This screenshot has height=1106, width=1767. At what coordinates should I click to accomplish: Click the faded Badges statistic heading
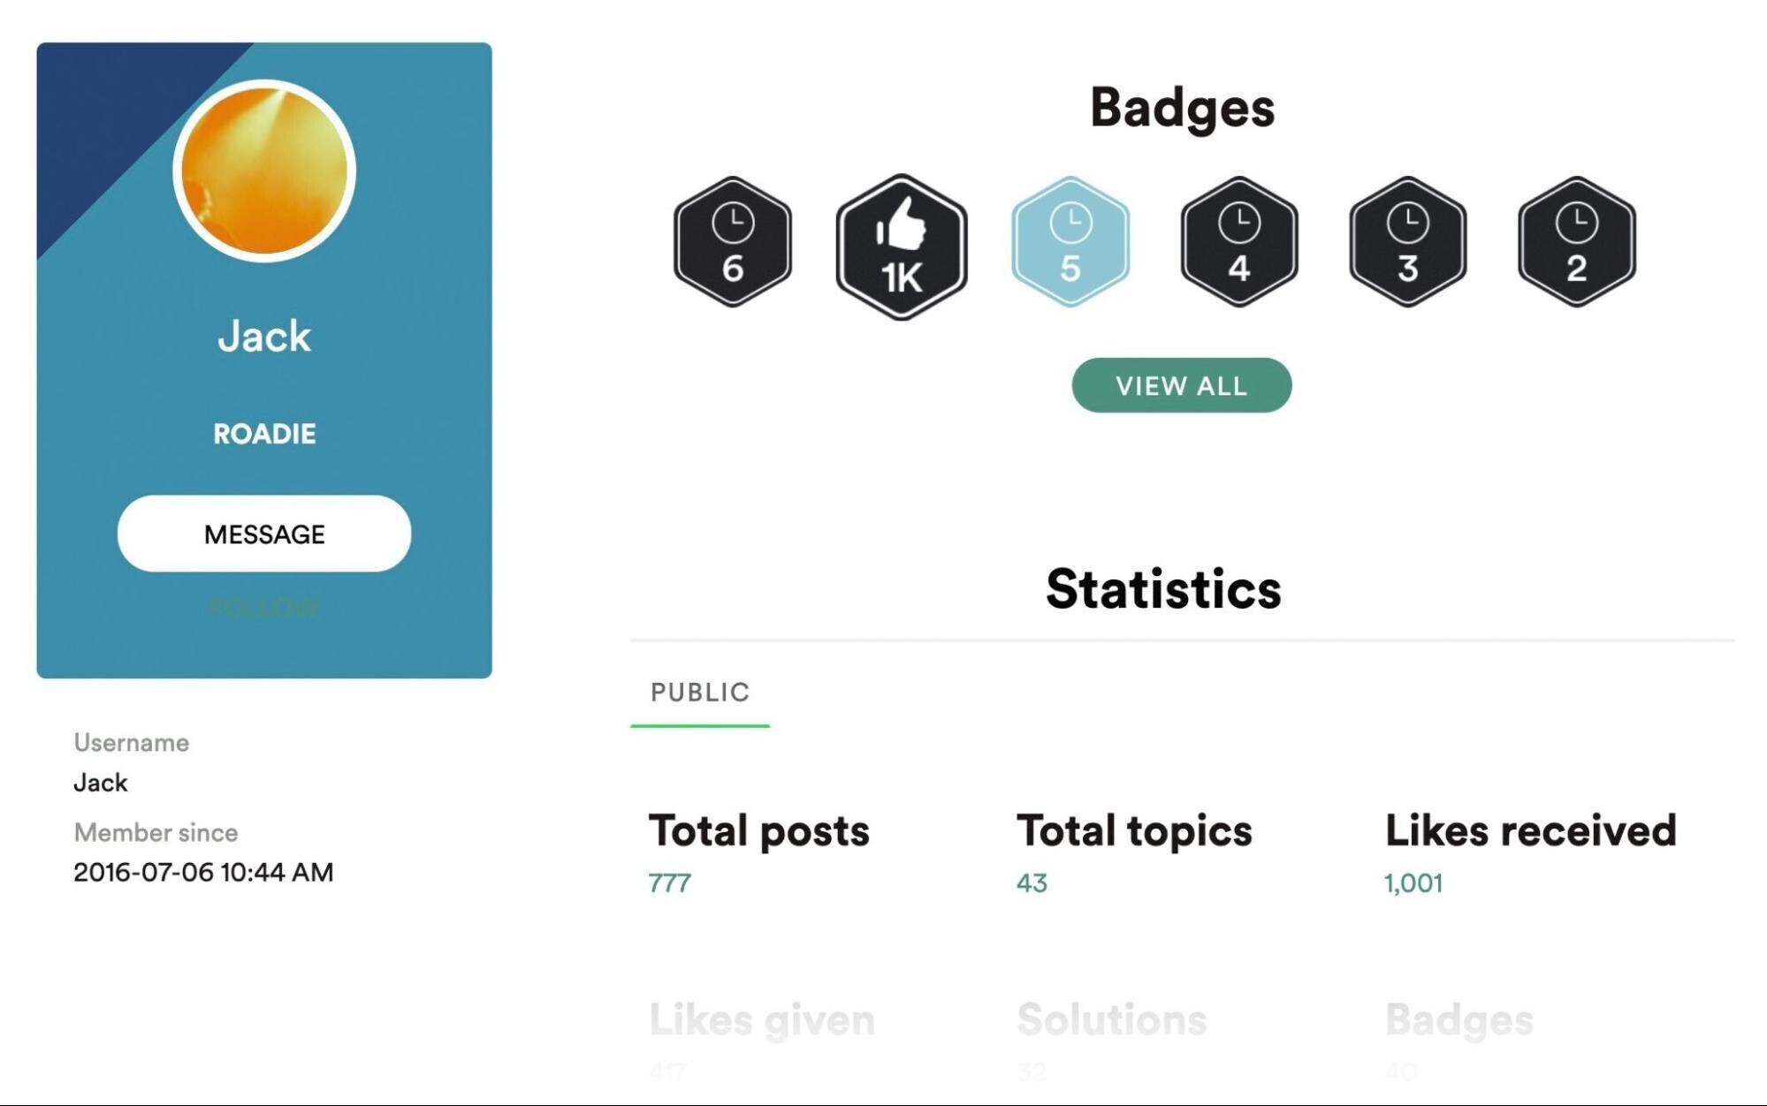pos(1459,1020)
